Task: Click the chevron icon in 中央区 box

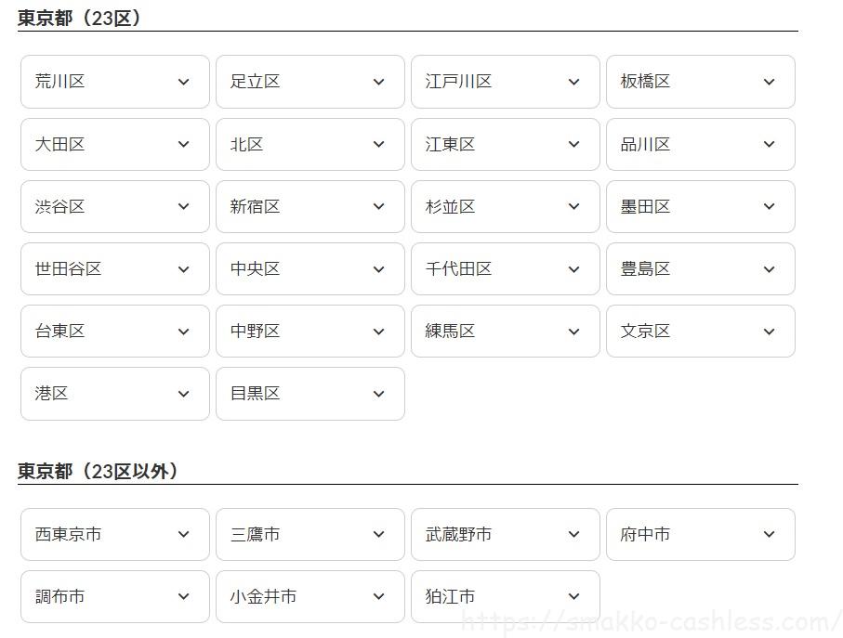Action: 378,268
